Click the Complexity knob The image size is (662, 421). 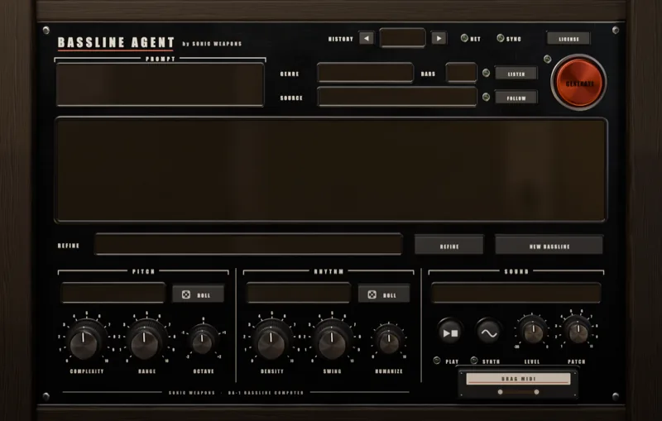(84, 342)
